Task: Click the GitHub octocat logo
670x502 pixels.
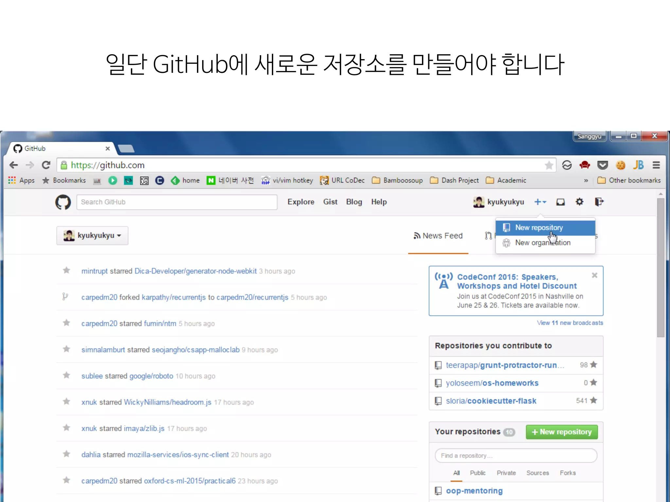Action: [63, 202]
